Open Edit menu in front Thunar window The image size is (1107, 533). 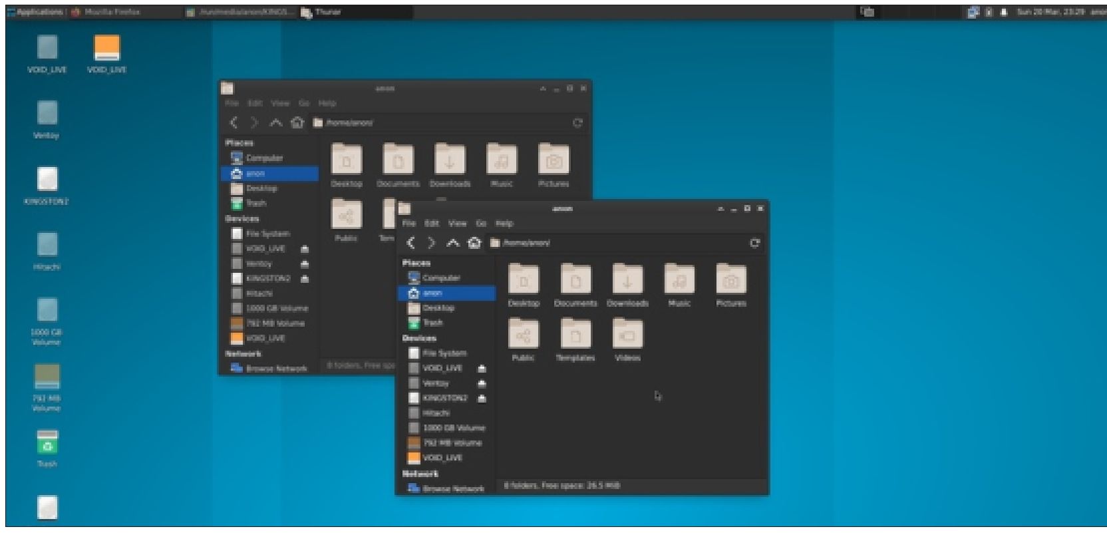[x=432, y=224]
